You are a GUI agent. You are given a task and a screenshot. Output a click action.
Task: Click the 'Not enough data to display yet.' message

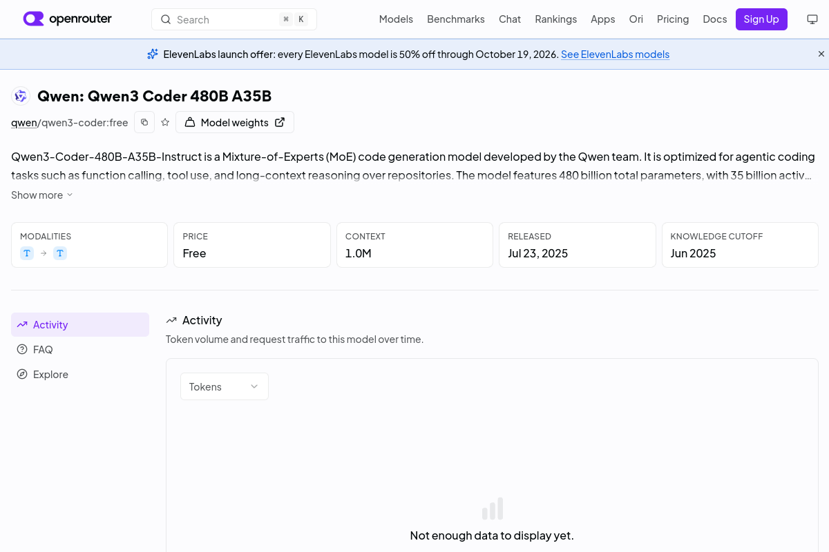[x=492, y=535]
